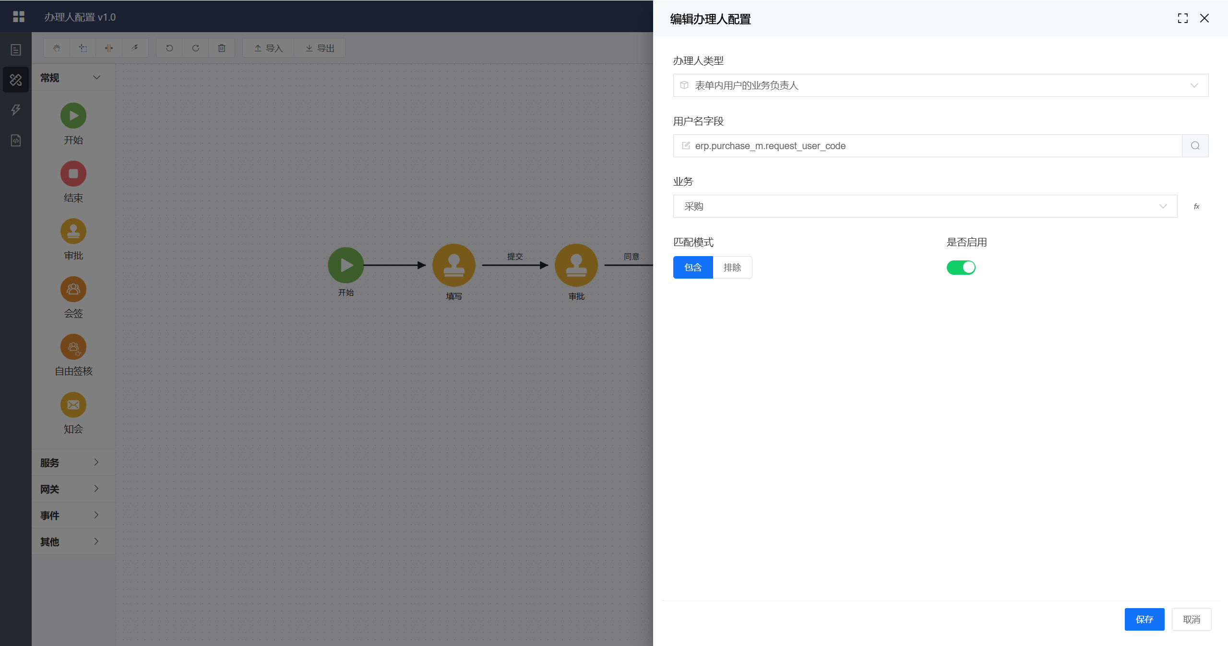Click the delete trash icon in toolbar

[222, 48]
